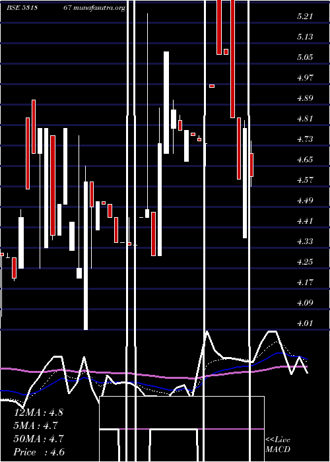Click the 4.81 price axis label

pos(305,119)
